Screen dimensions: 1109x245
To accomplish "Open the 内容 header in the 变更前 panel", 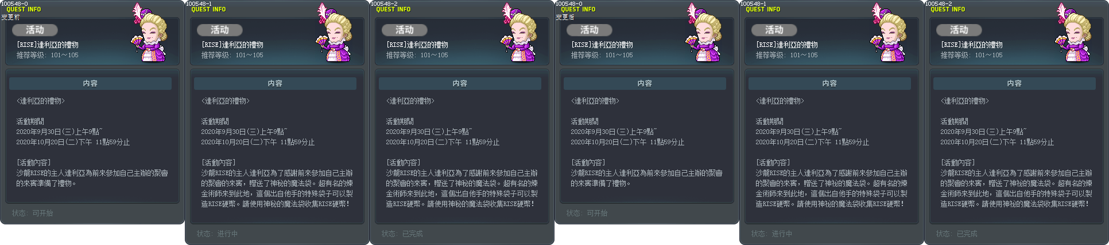I will [90, 84].
